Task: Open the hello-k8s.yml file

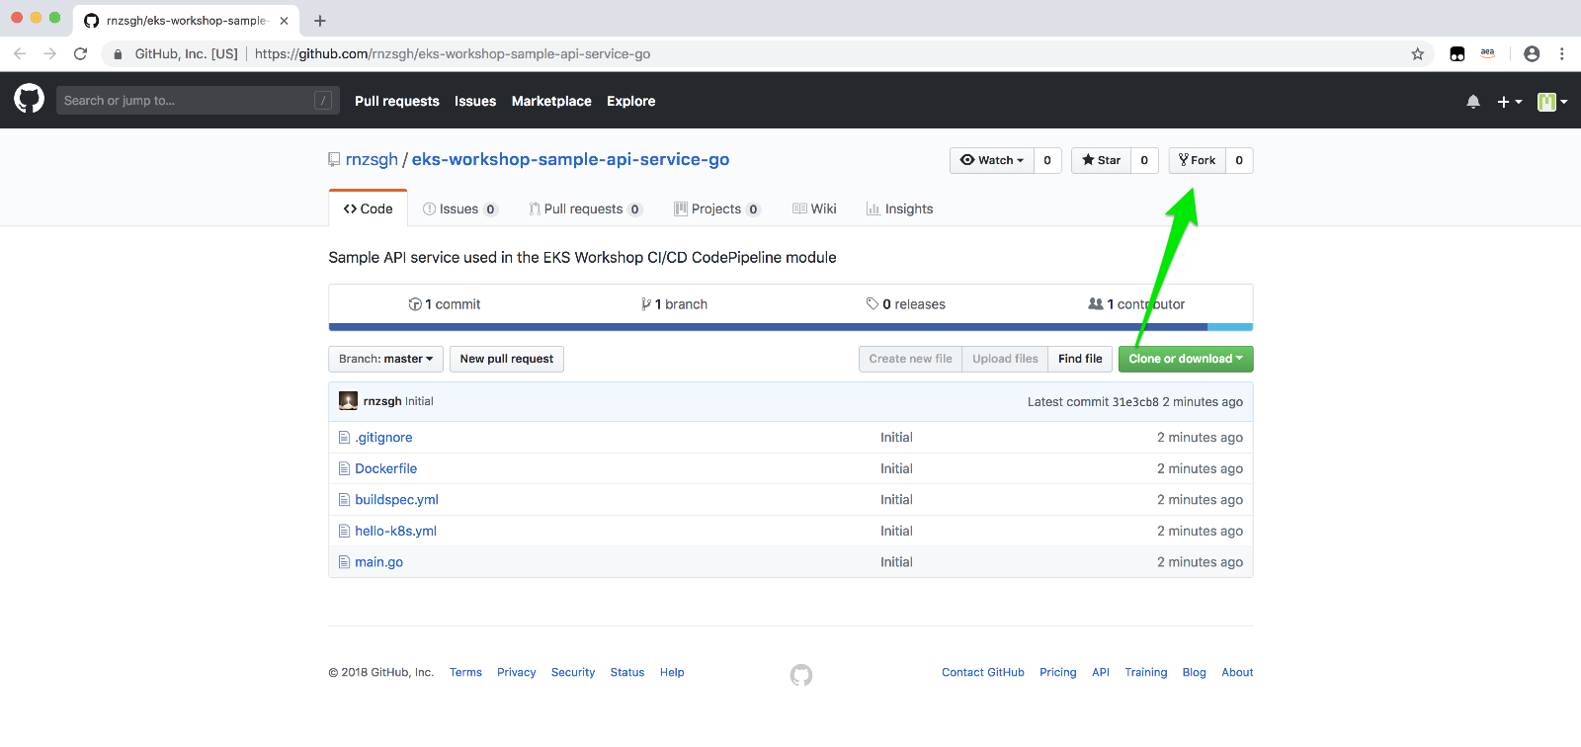Action: click(x=395, y=531)
